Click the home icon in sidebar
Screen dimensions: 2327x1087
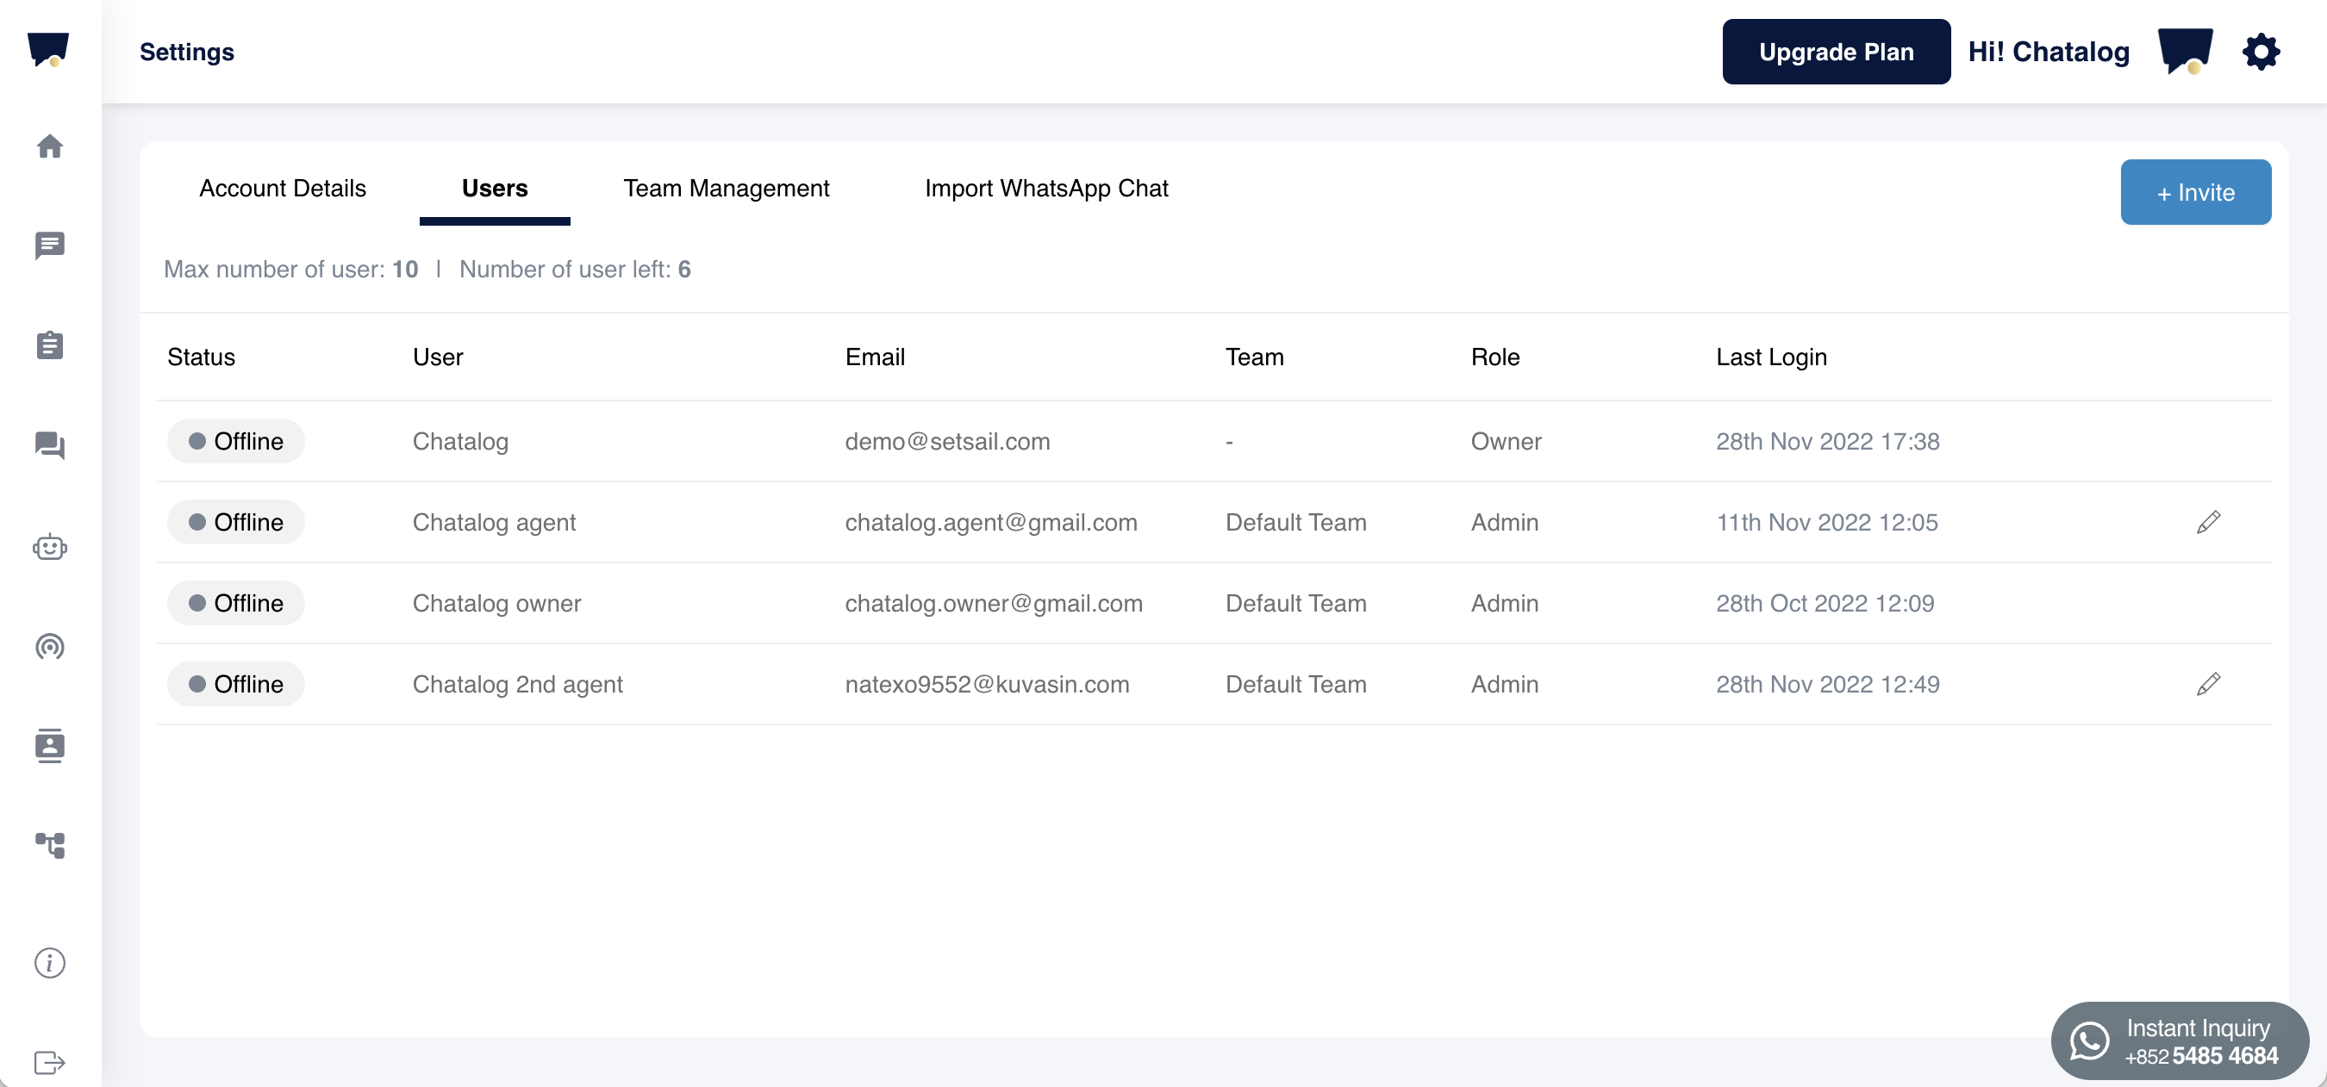[50, 146]
